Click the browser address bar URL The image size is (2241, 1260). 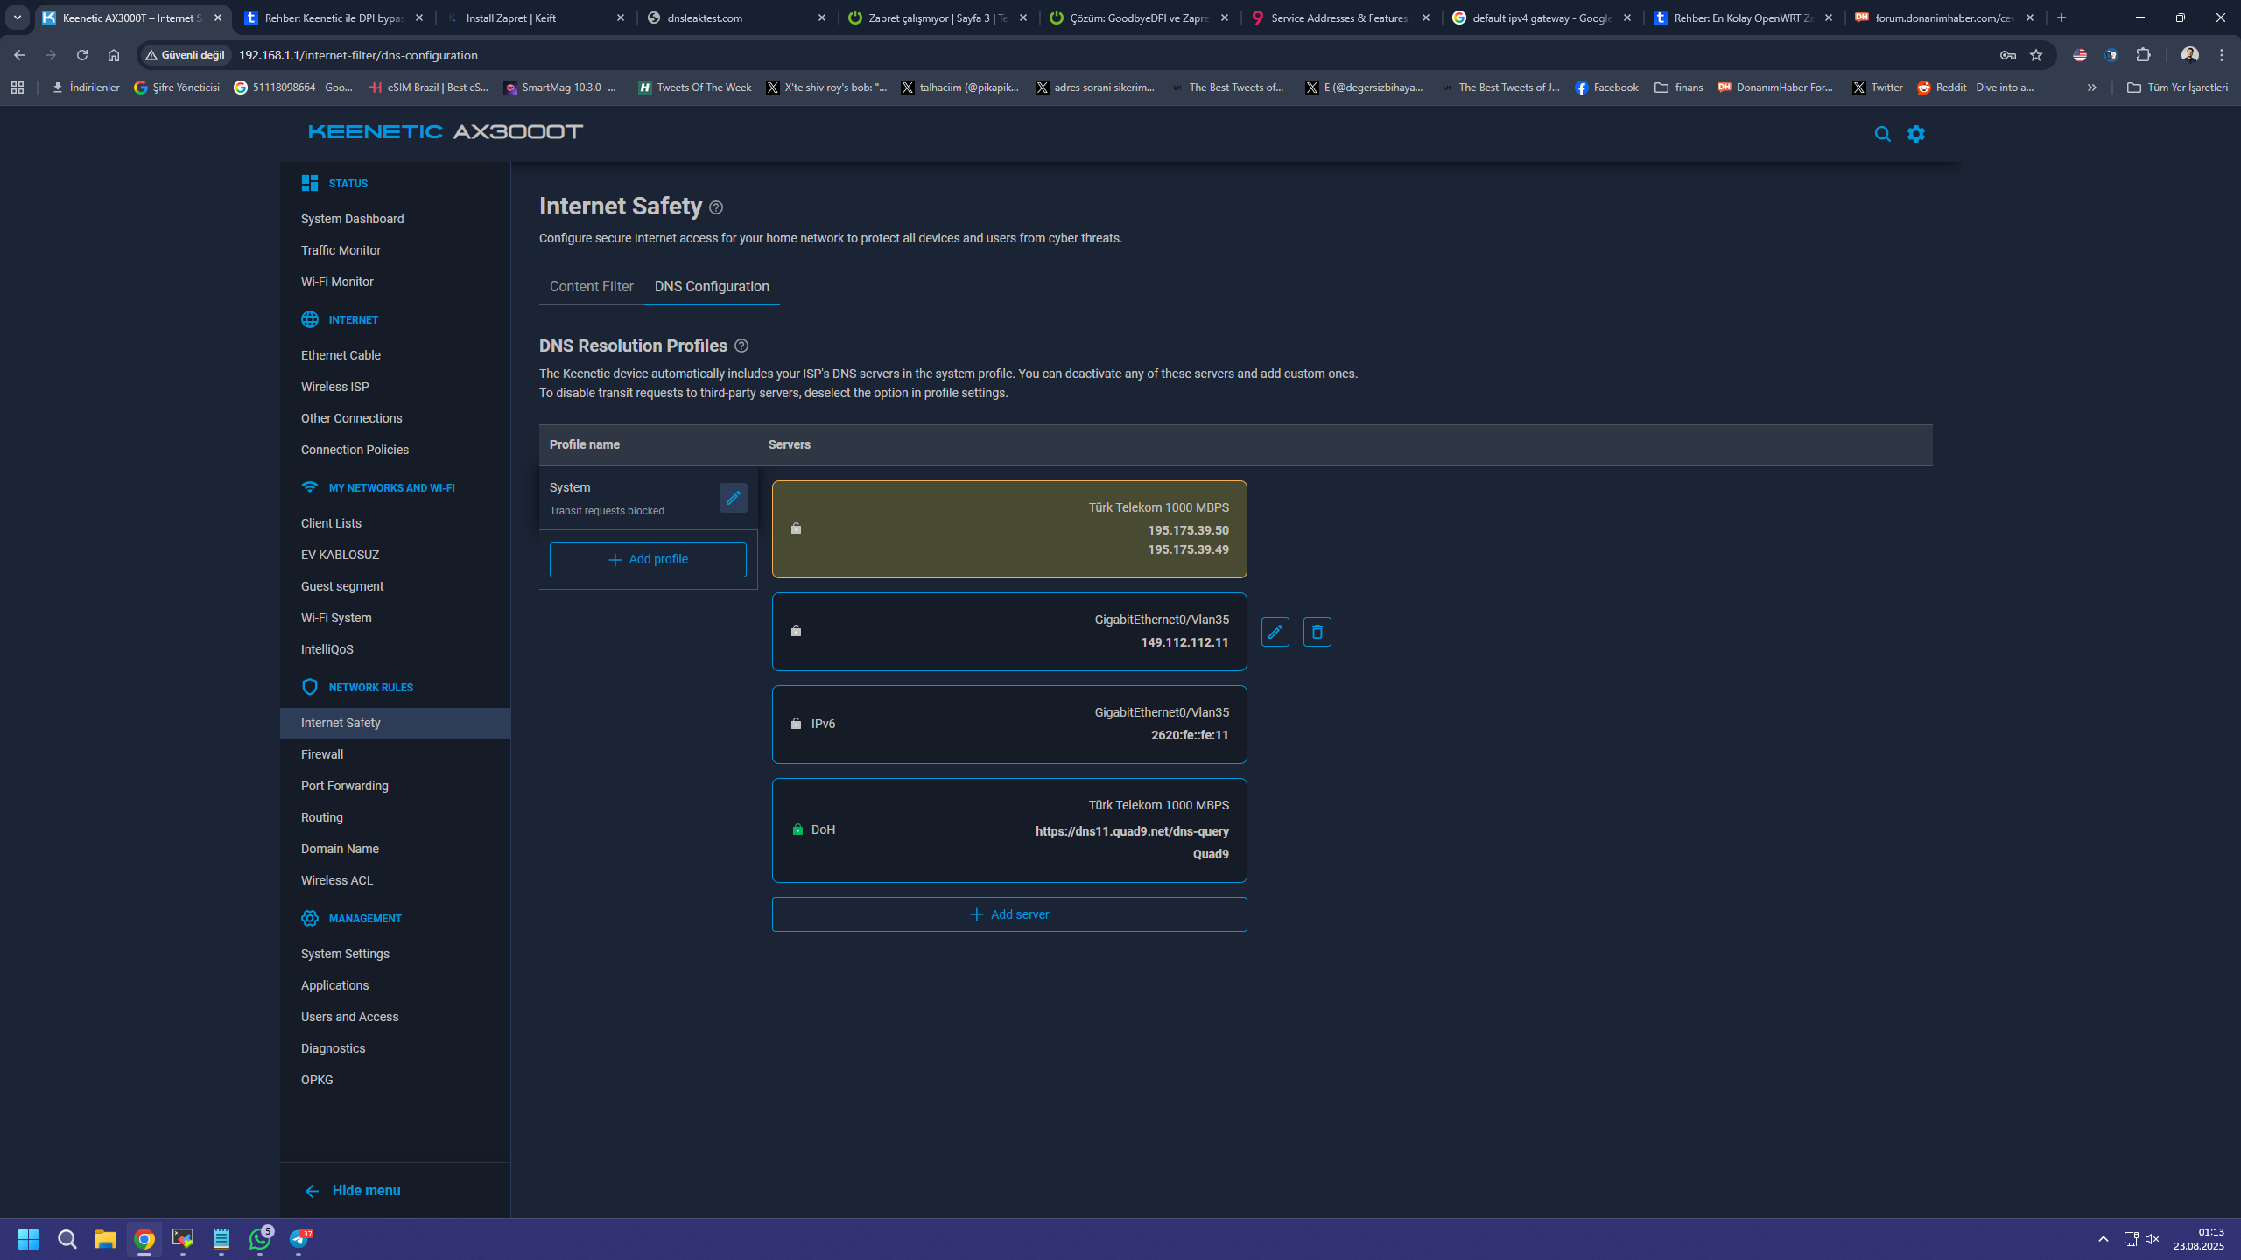click(358, 55)
